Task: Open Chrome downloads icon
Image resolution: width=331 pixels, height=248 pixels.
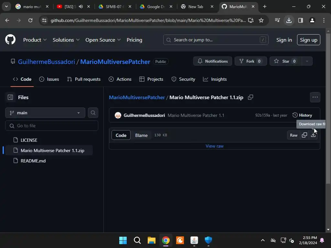Action: pyautogui.click(x=289, y=20)
